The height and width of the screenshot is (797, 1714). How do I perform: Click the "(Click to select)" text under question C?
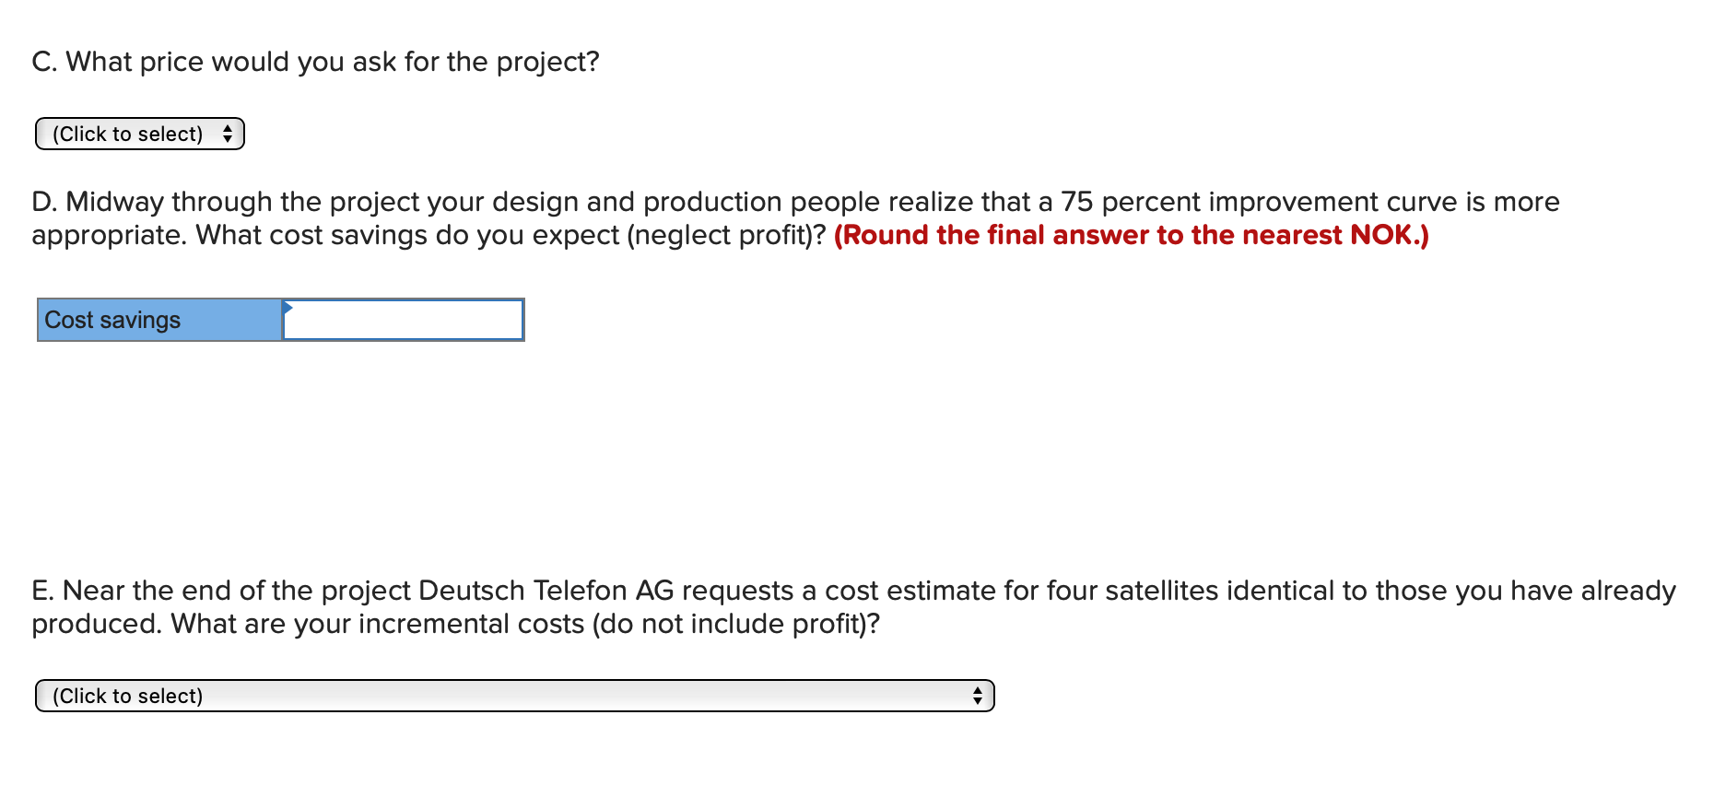point(128,134)
